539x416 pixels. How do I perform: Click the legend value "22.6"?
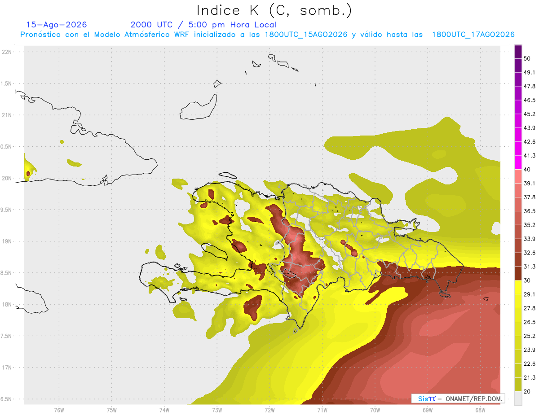pos(530,363)
